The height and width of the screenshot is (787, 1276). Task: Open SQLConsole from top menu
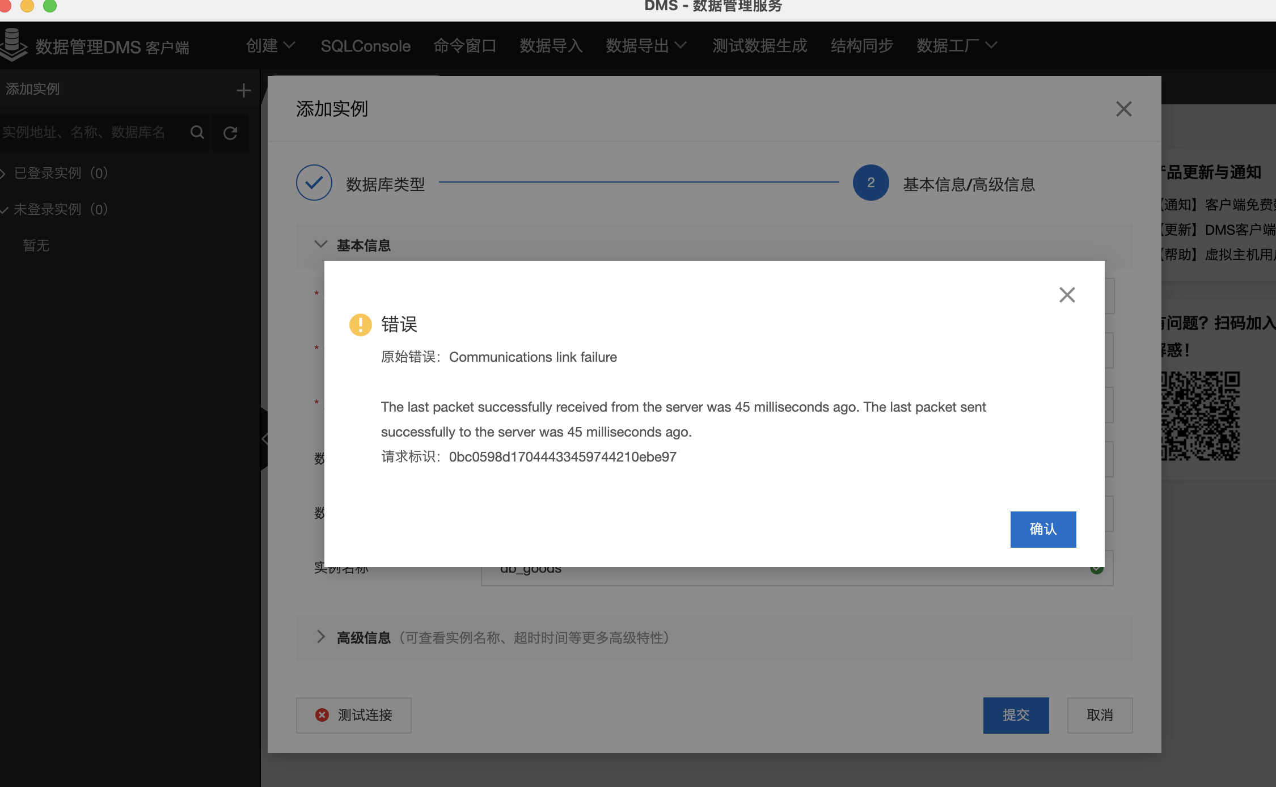point(365,46)
